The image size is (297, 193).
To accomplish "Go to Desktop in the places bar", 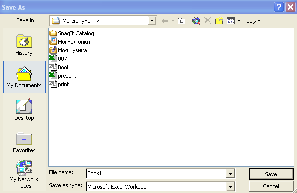I will (x=24, y=109).
